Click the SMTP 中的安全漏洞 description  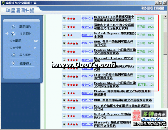(114, 76)
